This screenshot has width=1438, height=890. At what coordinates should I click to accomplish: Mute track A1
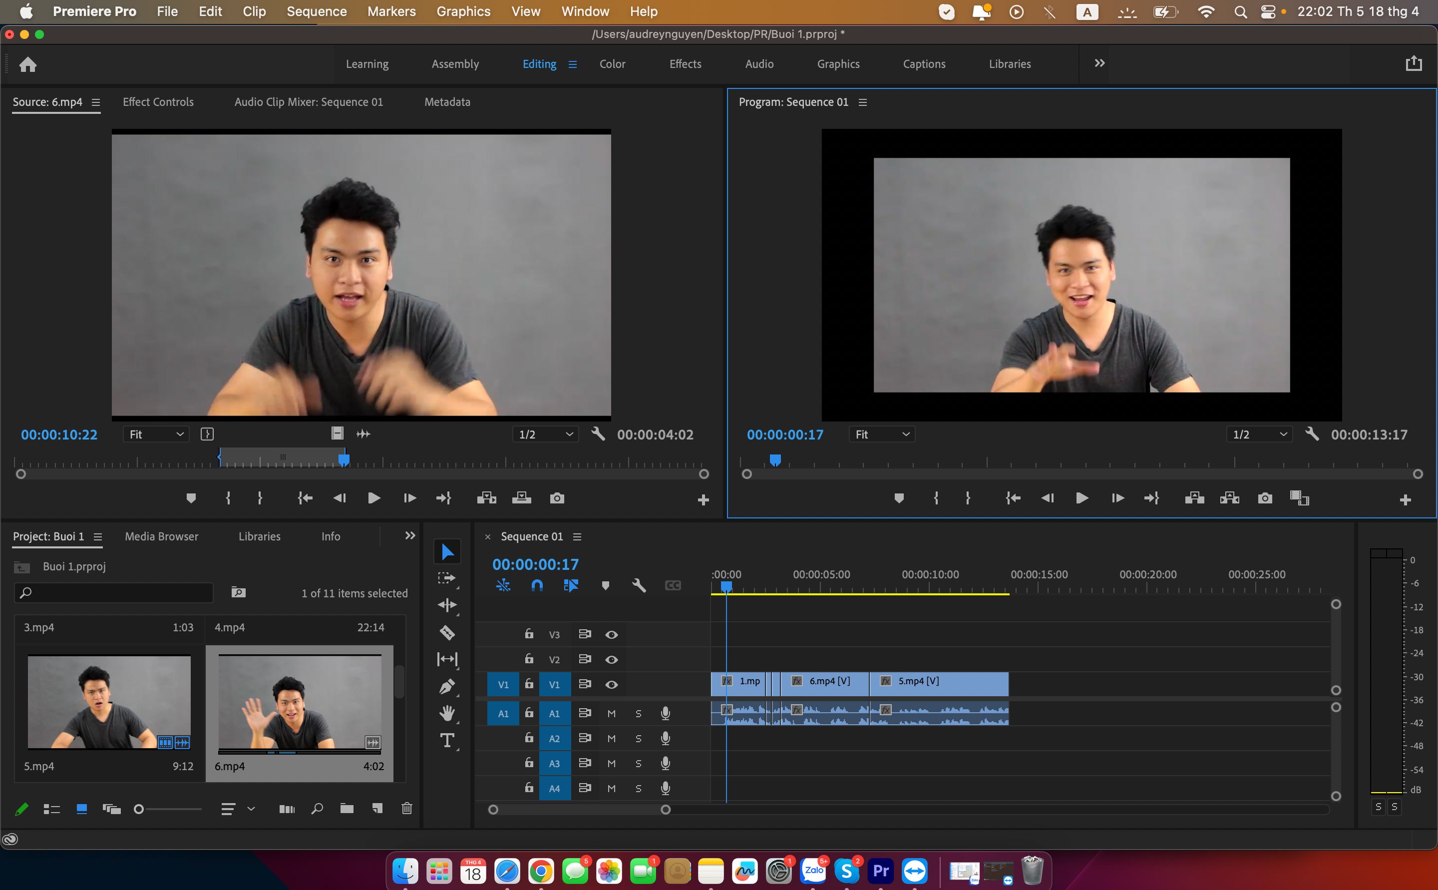pos(612,713)
